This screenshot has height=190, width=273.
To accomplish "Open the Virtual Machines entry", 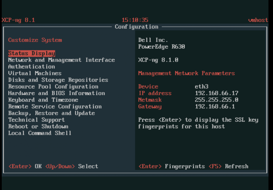I will pyautogui.click(x=35, y=73).
